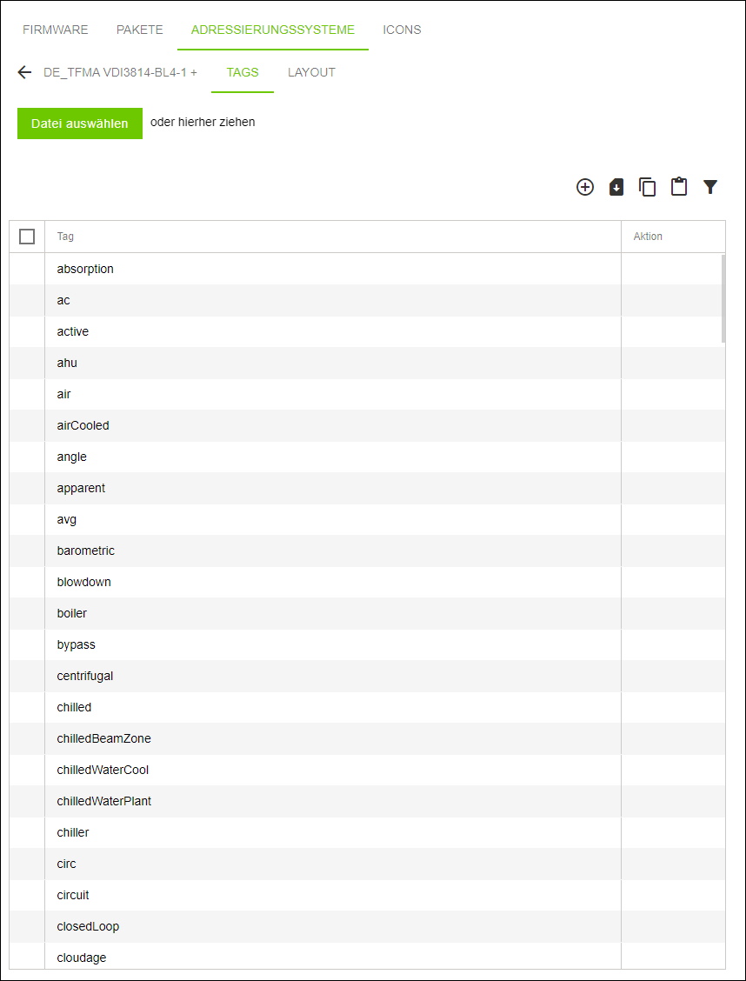Select the cloudage tag row

pyautogui.click(x=367, y=956)
